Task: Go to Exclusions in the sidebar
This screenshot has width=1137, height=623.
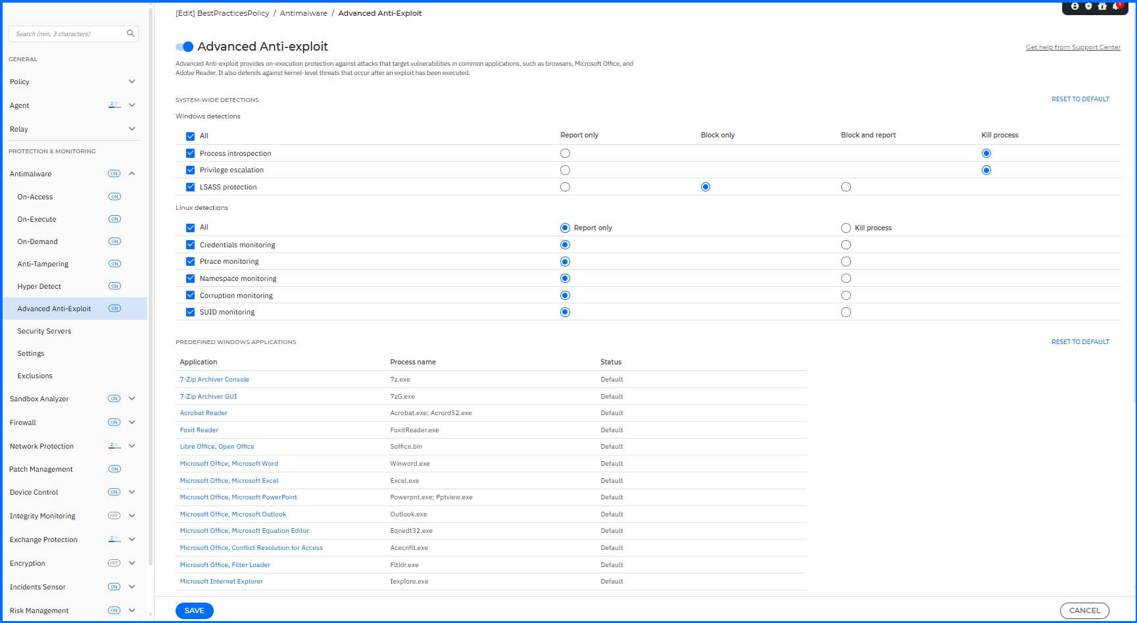Action: point(34,376)
